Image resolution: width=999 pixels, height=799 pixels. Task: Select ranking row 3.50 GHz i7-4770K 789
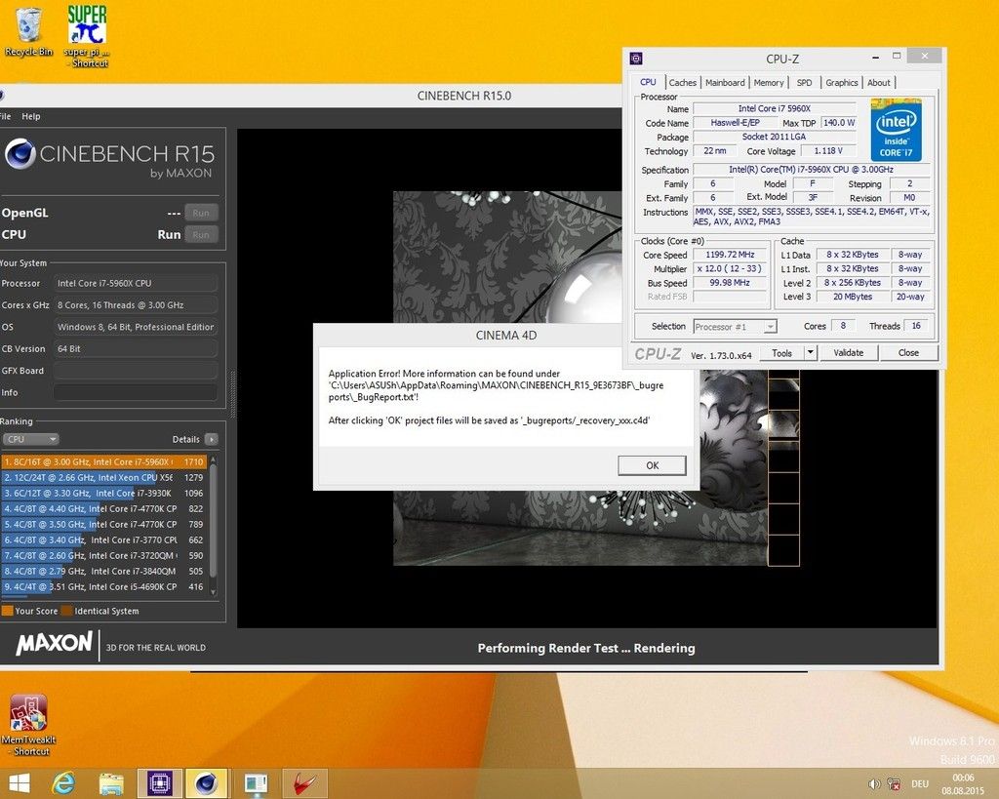click(x=103, y=524)
